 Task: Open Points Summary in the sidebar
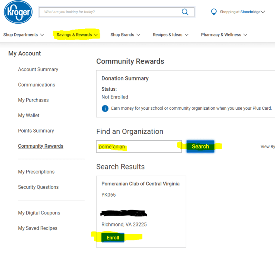coord(36,131)
